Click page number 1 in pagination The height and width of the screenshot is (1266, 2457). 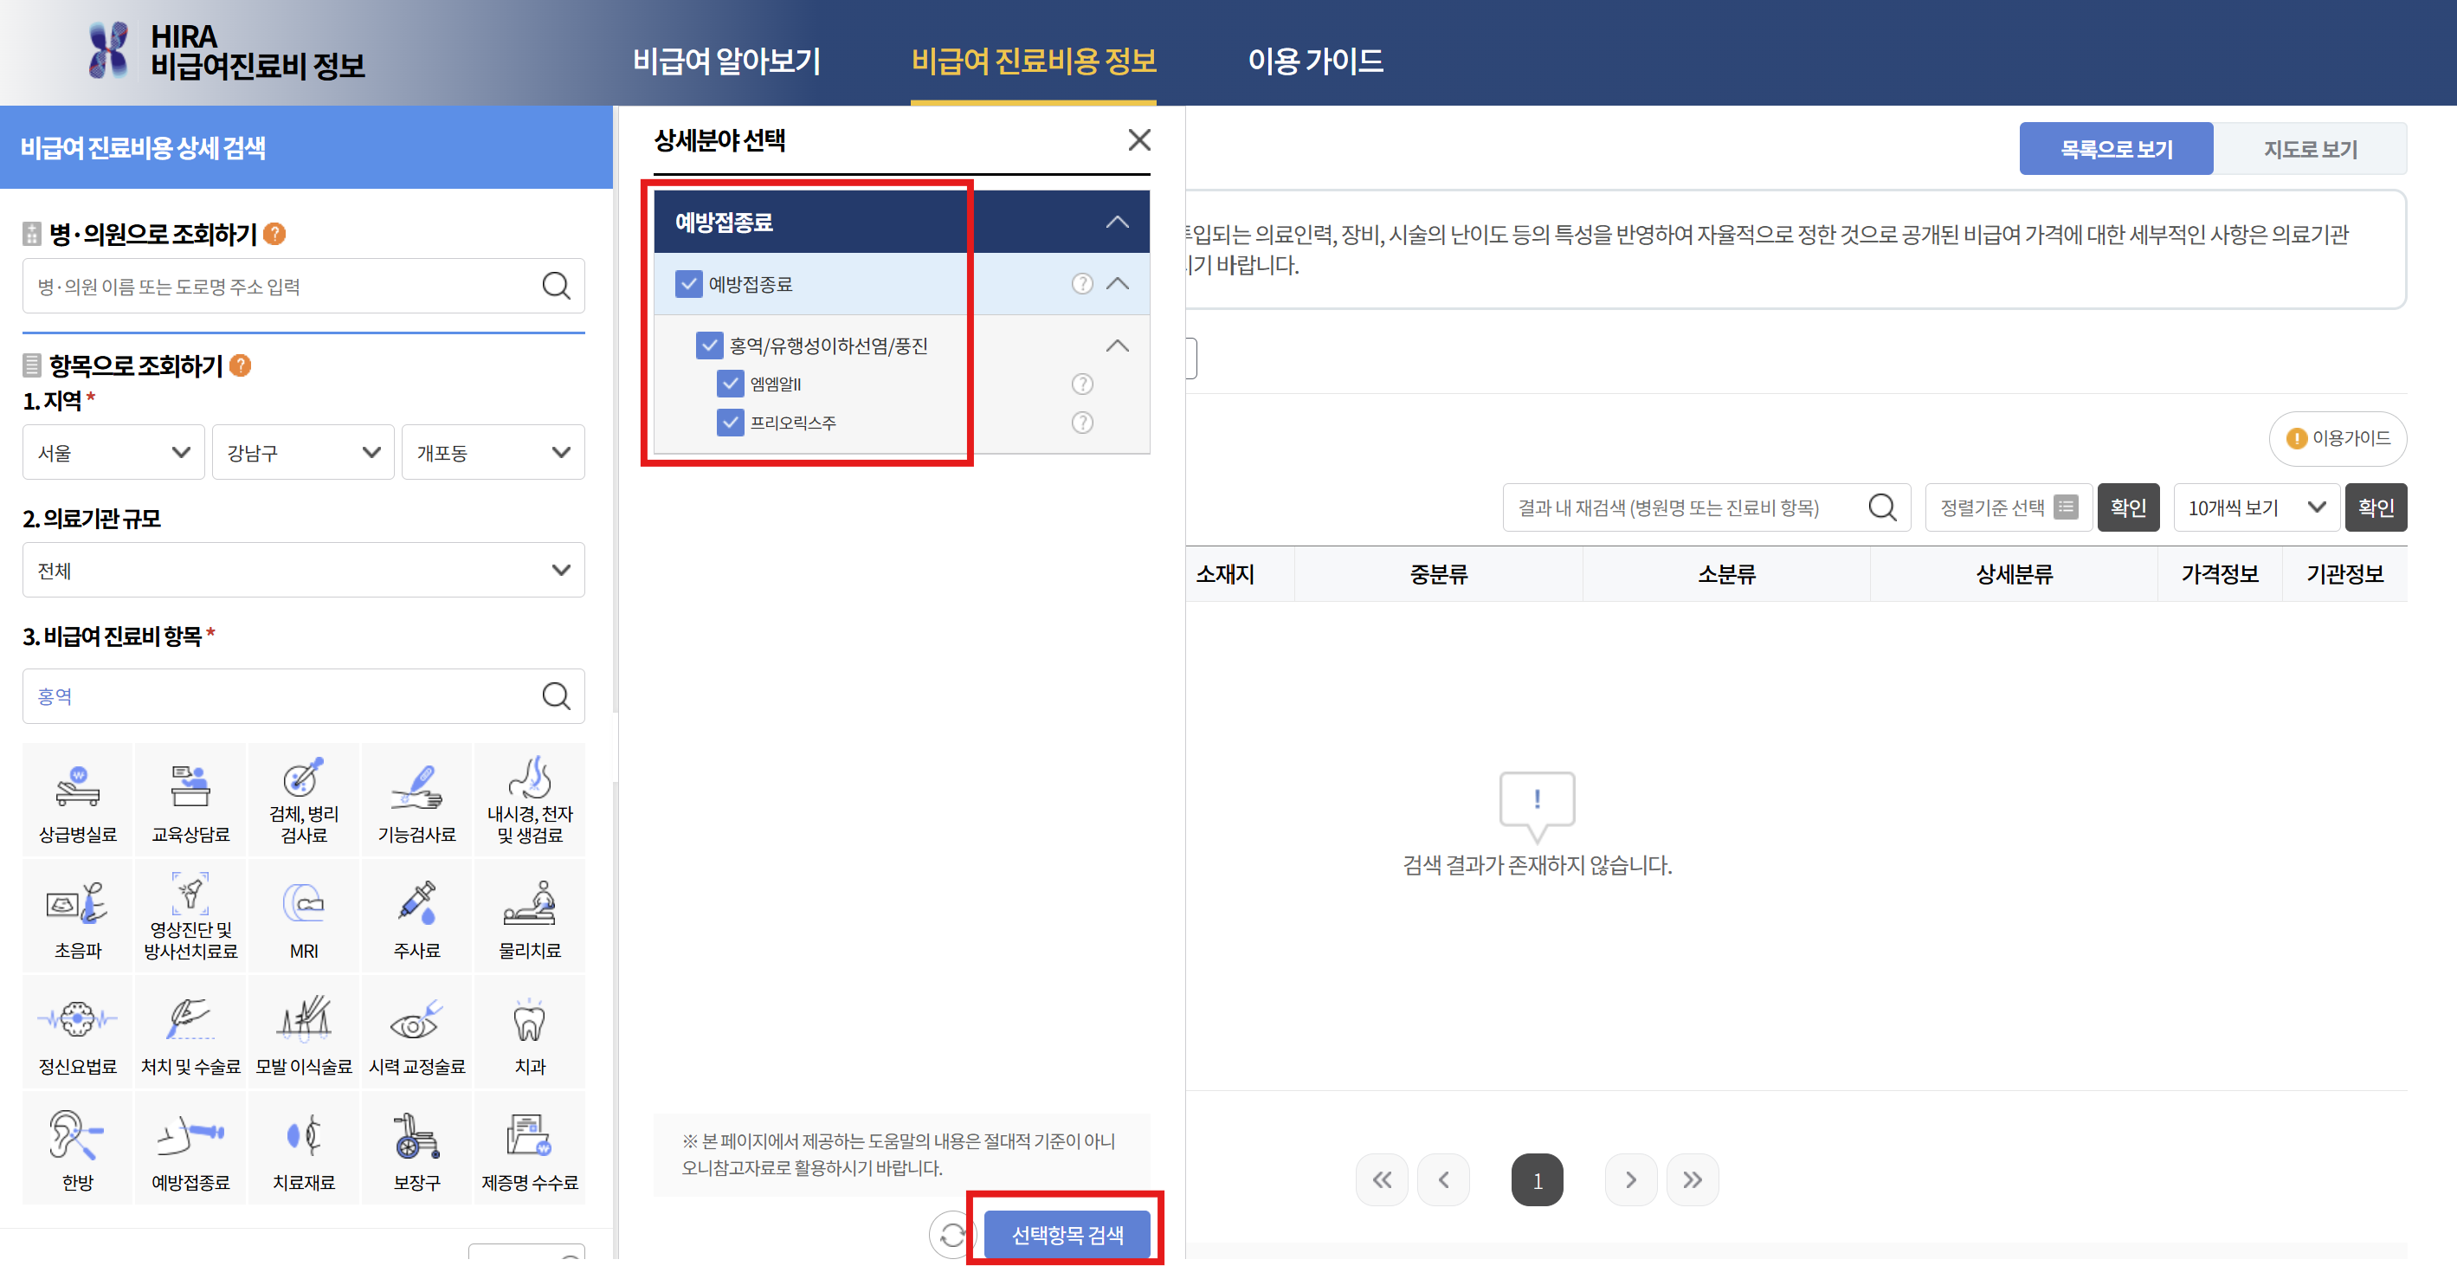(x=1538, y=1179)
